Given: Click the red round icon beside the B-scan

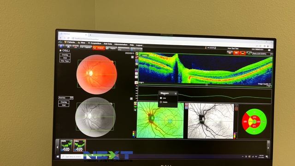Looking at the screenshot, I should [x=137, y=57].
